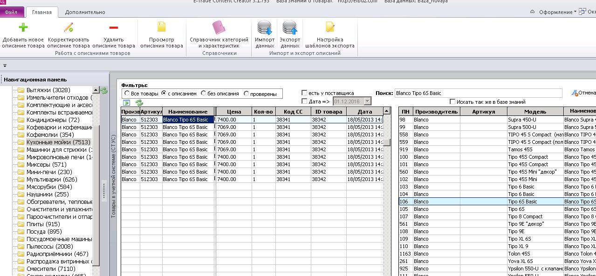Open quick access toolbar customize arrow
The width and height of the screenshot is (596, 276).
tap(5, 66)
